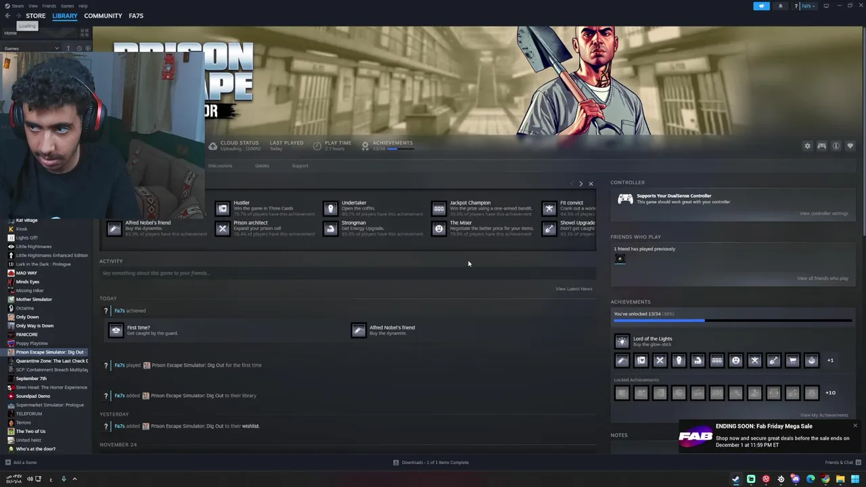This screenshot has height=487, width=866.
Task: Open the Guides tab
Action: (262, 166)
